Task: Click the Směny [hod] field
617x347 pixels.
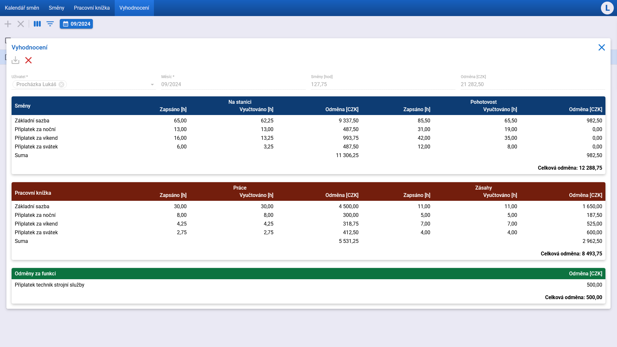Action: [x=383, y=85]
